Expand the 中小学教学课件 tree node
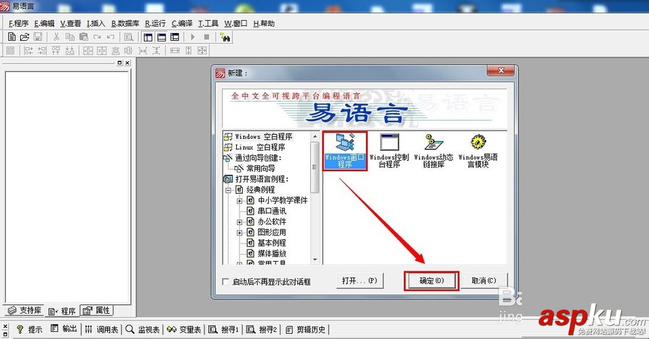649x339 pixels. tap(239, 201)
